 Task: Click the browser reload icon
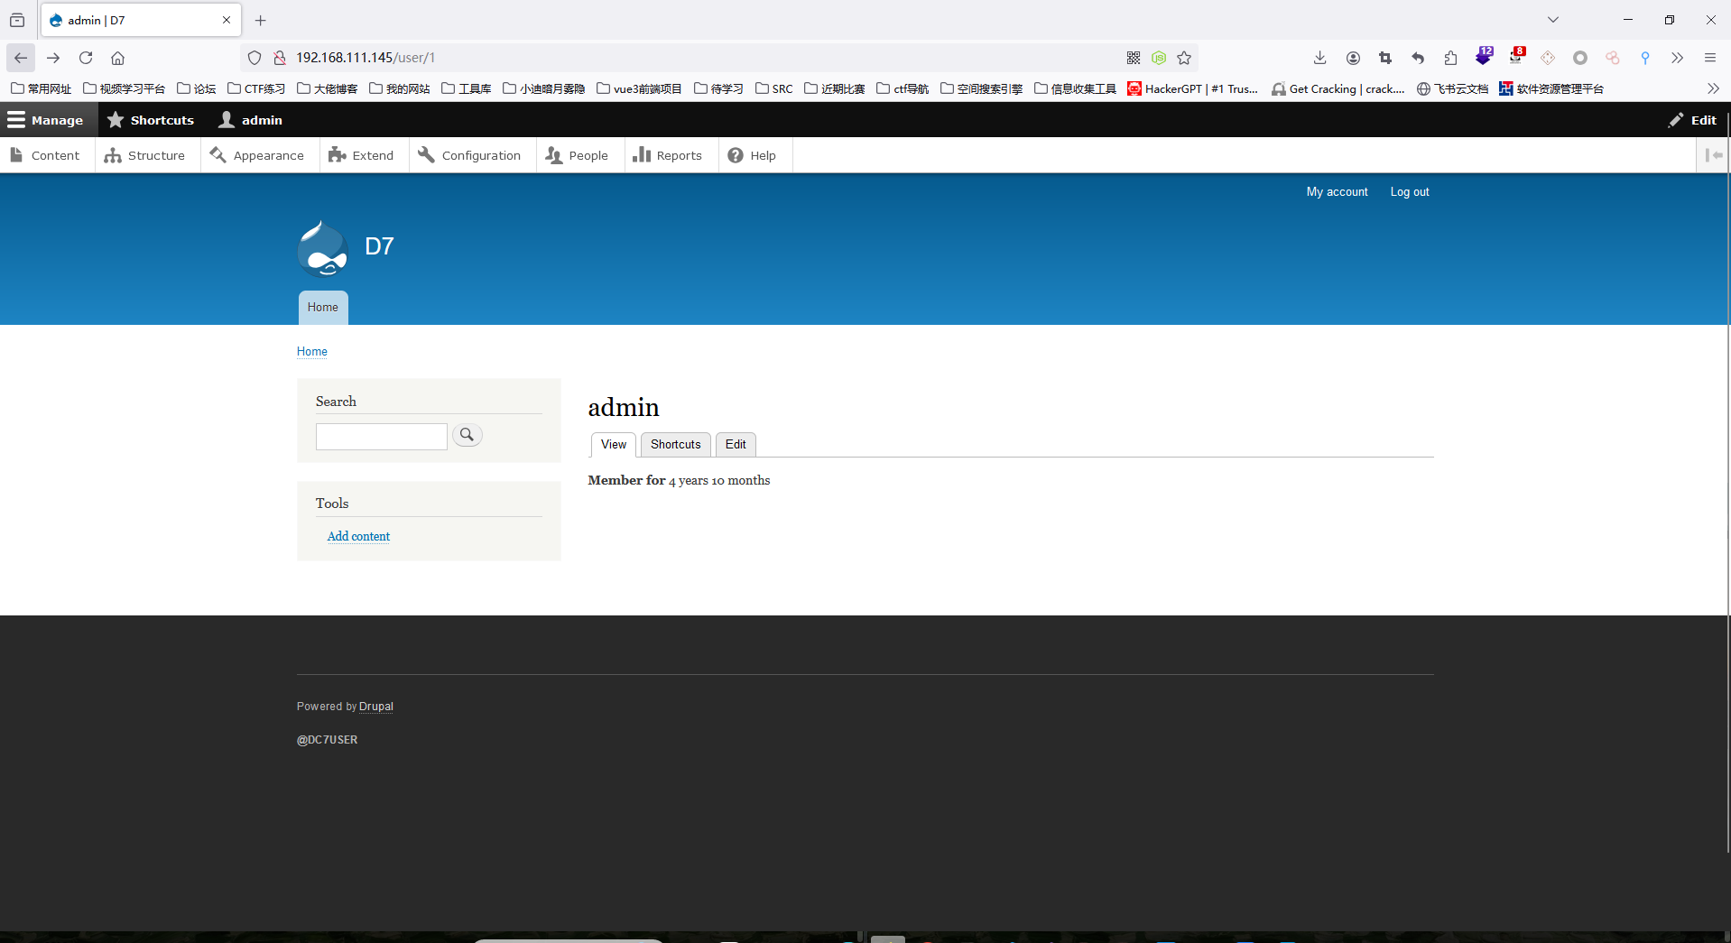point(86,58)
